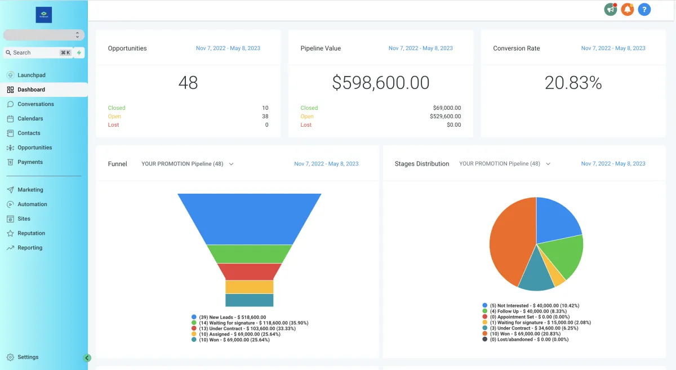Screen dimensions: 676x370
Task: Click the blue New Leads funnel segment
Action: click(249, 219)
